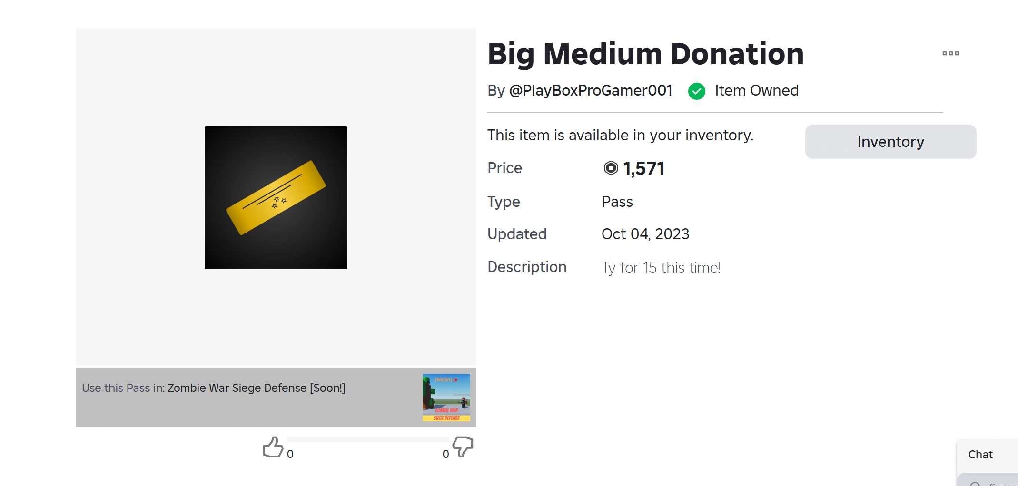Click the Oct 04, 2023 updated date
Screen dimensions: 1018x486
pyautogui.click(x=645, y=234)
